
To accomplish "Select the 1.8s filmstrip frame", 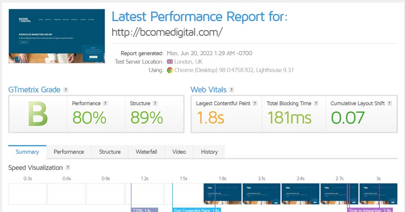I will (x=222, y=194).
